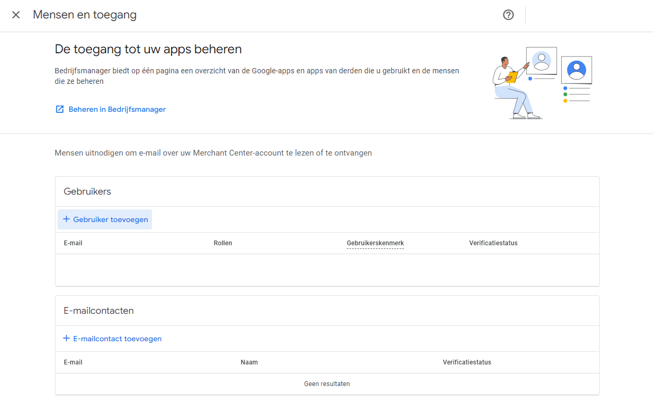Open the Gebruikers panel title
The height and width of the screenshot is (404, 653).
(87, 191)
